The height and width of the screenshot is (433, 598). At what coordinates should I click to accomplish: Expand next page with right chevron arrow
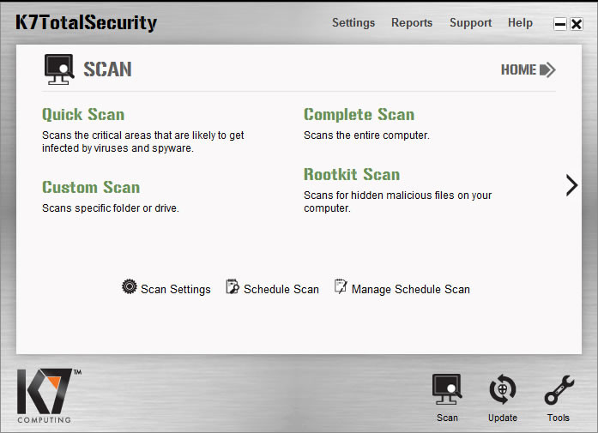571,185
